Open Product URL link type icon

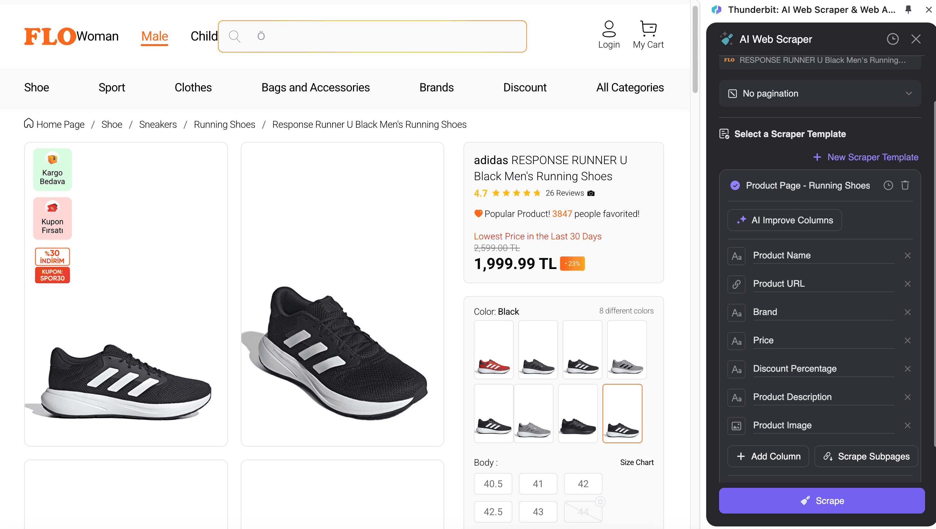click(x=736, y=284)
